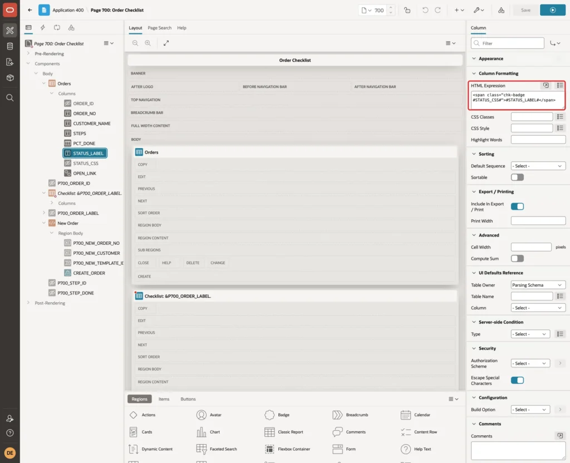Zoom out of the layout canvas
This screenshot has height=463, width=570.
click(x=135, y=43)
